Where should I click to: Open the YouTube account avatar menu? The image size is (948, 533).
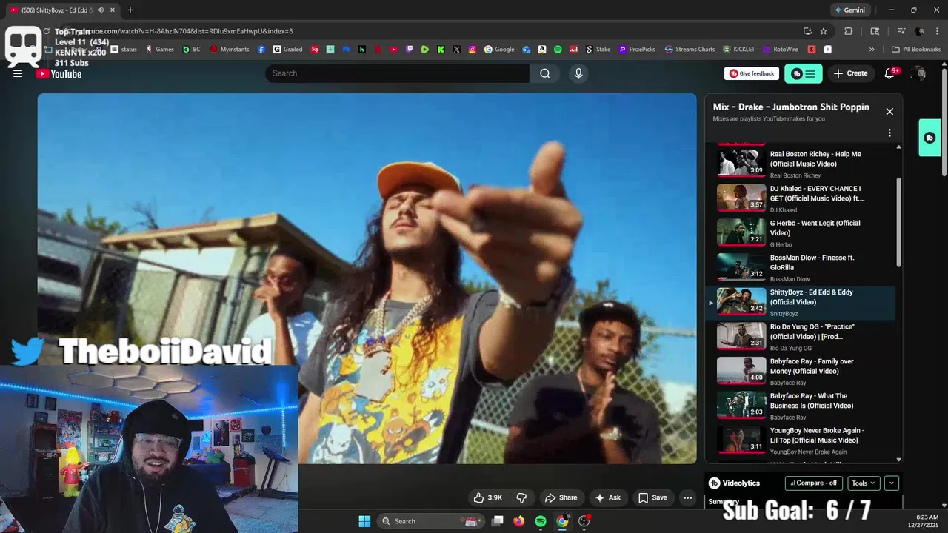[918, 73]
